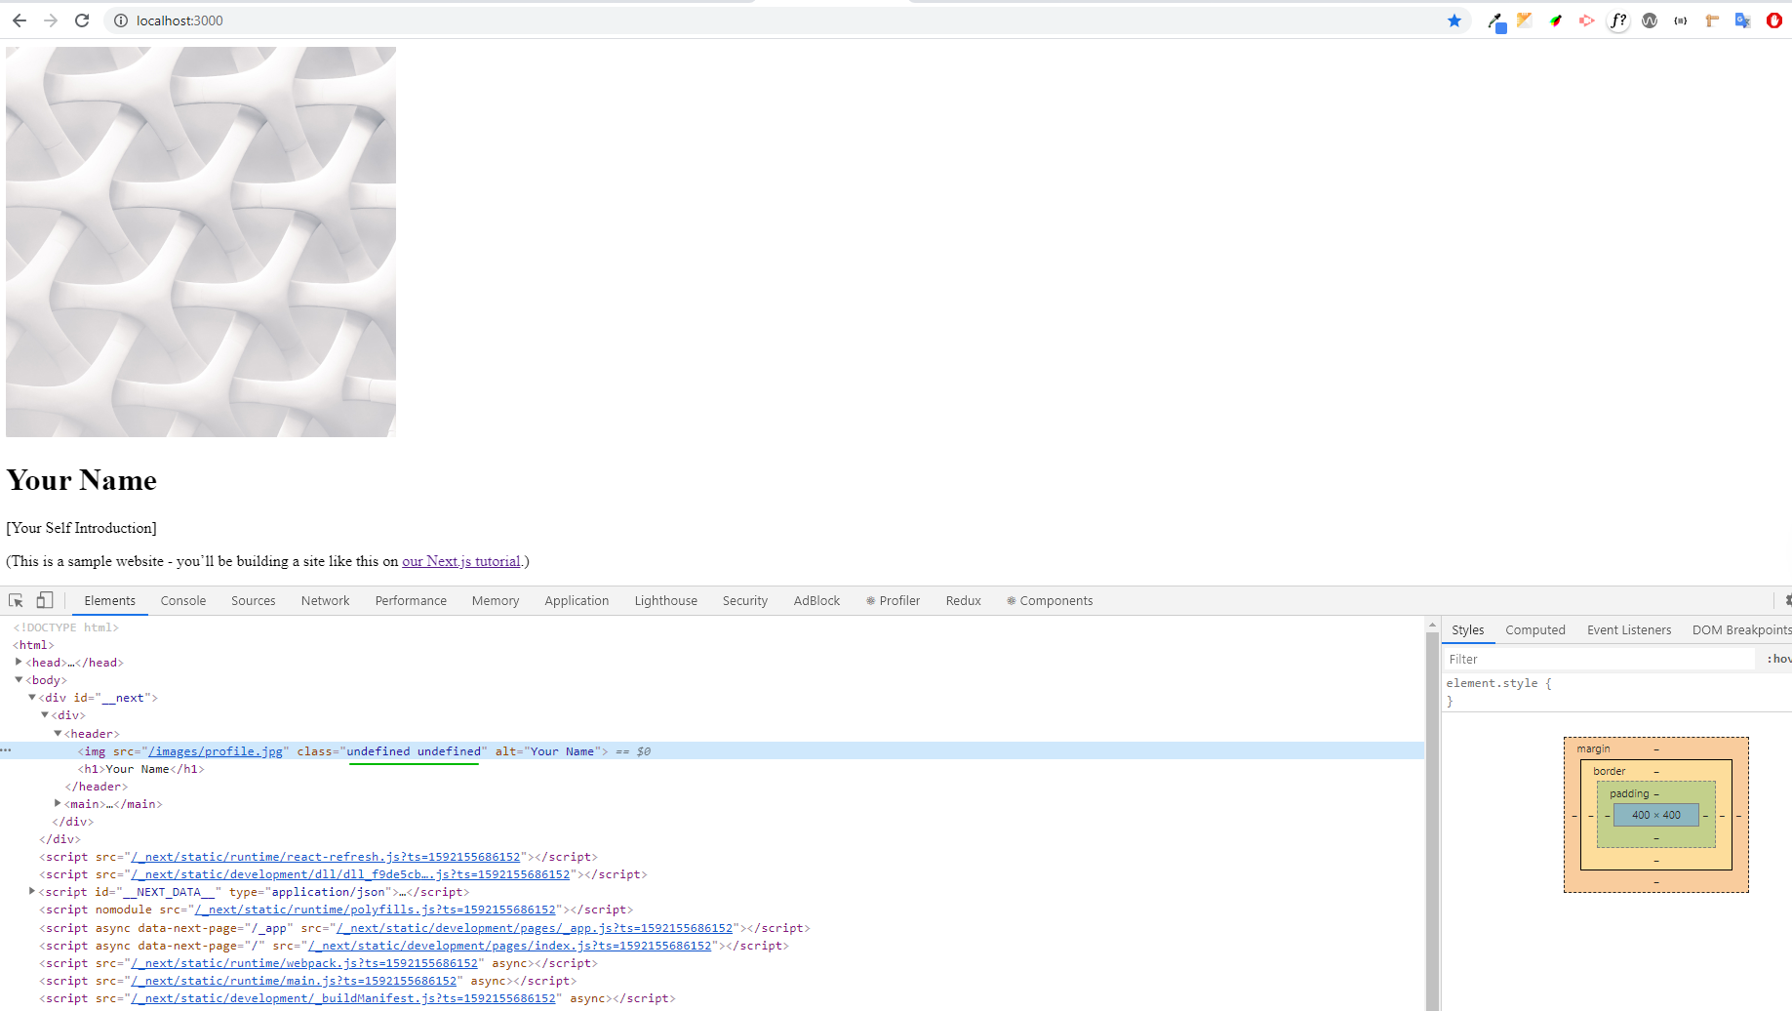
Task: Switch to the Console tab
Action: [x=182, y=600]
